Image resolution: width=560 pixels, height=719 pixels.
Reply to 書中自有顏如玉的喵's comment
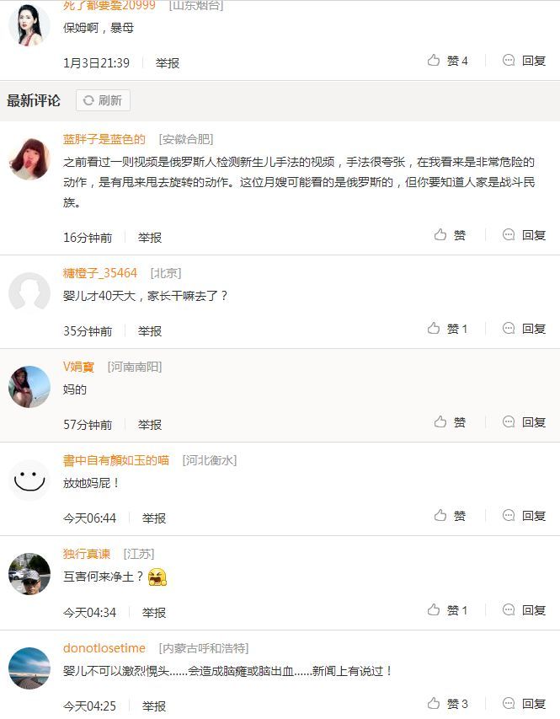pyautogui.click(x=524, y=515)
